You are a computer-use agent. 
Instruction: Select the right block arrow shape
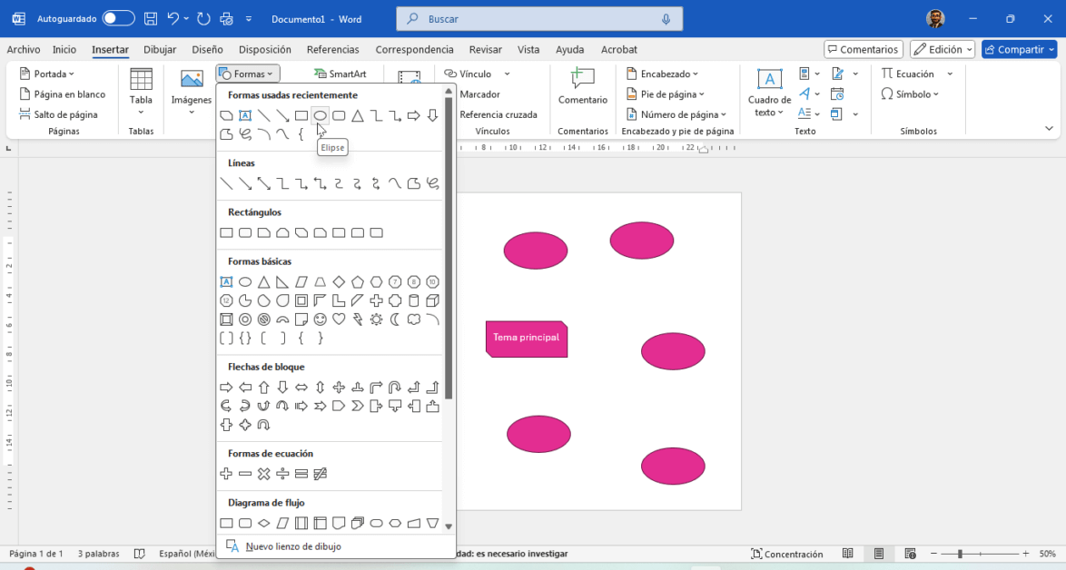click(x=226, y=388)
